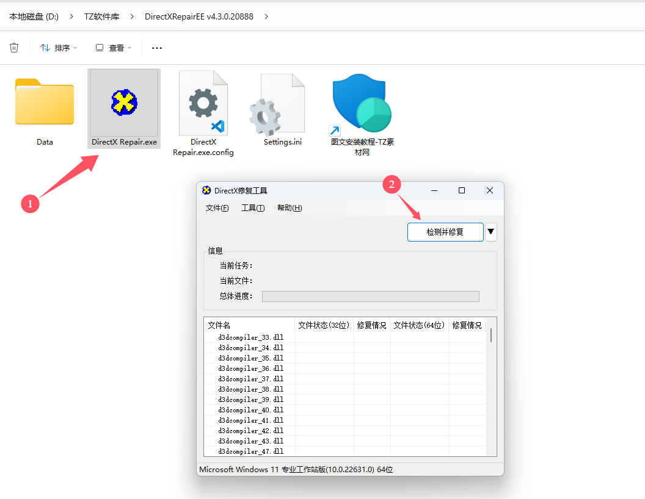Click the 文件状态(64位) column header
The width and height of the screenshot is (645, 499).
(x=420, y=325)
